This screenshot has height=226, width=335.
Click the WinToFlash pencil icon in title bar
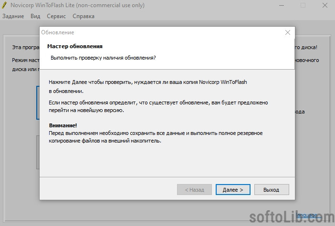click(4, 5)
